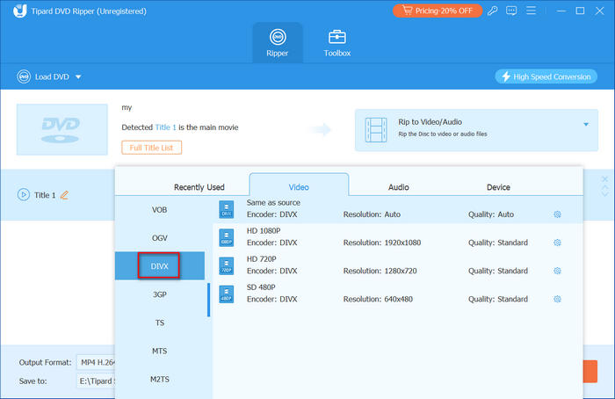The width and height of the screenshot is (615, 399).
Task: Expand the Rip to Video/Audio dropdown
Action: click(x=586, y=125)
